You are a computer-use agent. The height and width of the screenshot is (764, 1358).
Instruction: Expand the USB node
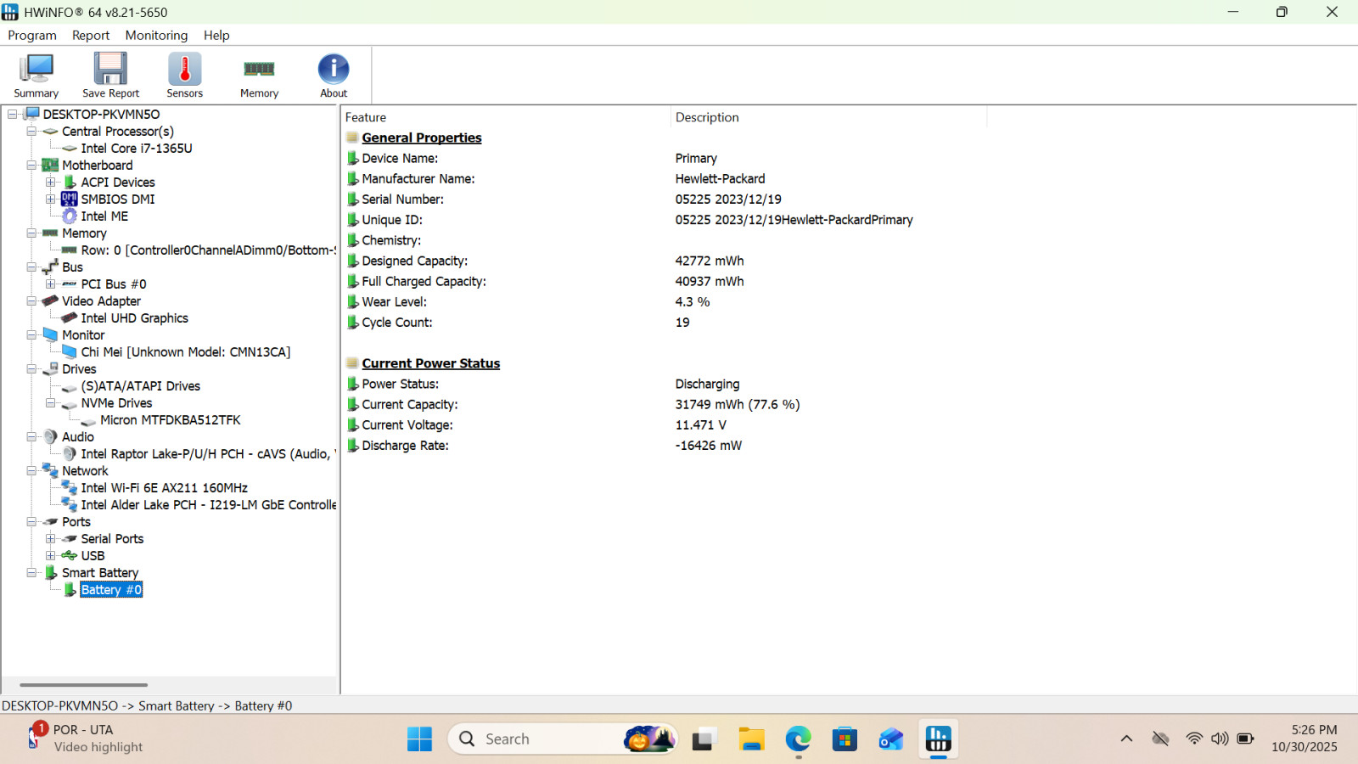coord(51,556)
